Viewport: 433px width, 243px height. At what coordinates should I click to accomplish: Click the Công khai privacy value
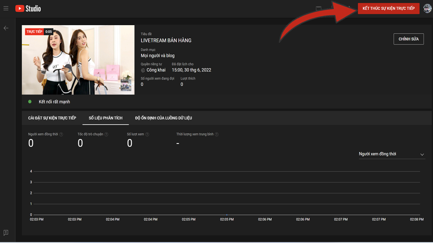tap(156, 70)
